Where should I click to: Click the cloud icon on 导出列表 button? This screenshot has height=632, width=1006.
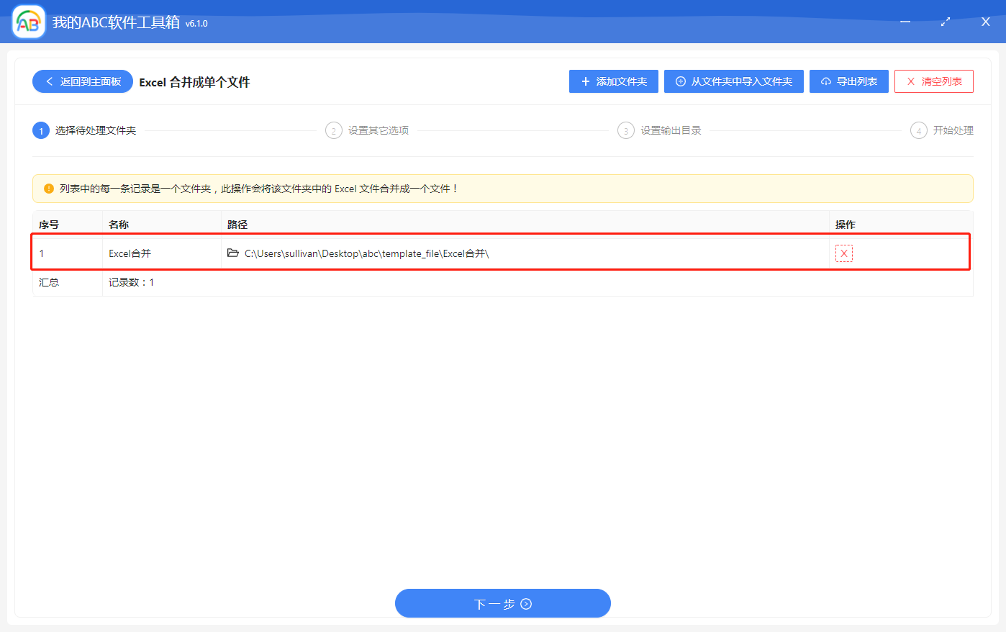coord(825,81)
